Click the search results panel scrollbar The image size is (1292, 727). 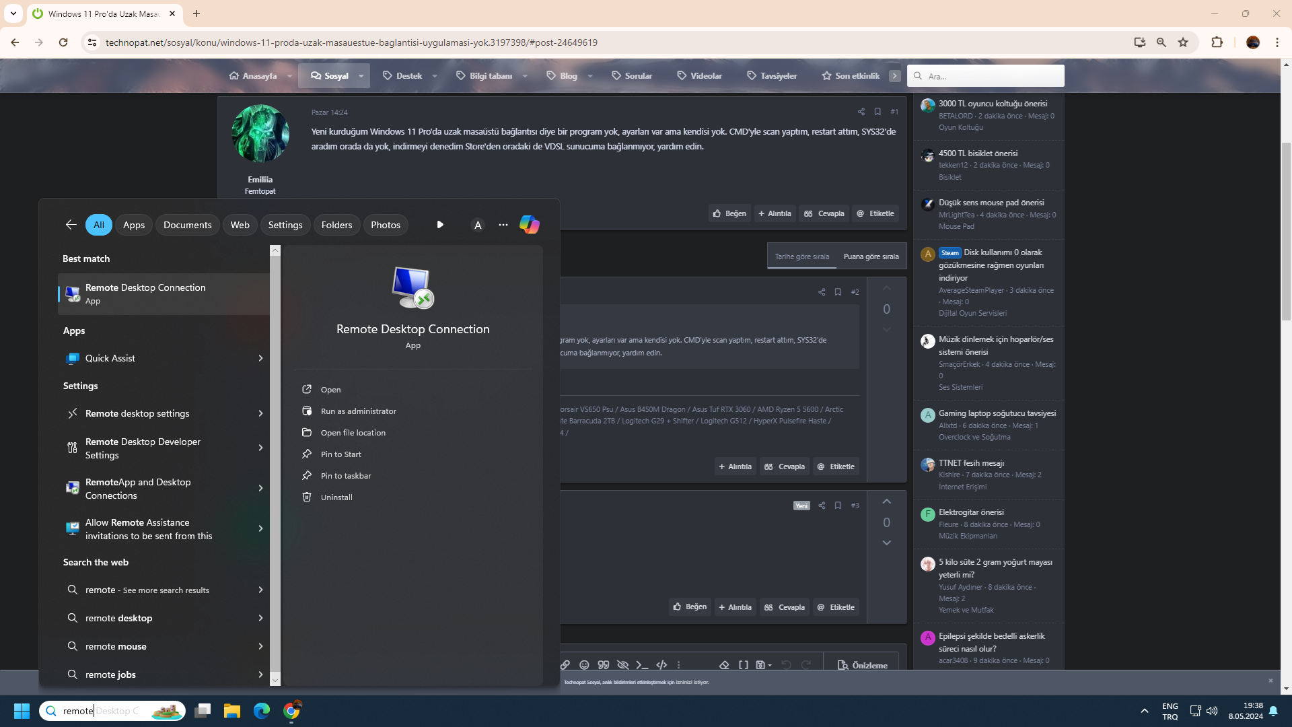275,464
